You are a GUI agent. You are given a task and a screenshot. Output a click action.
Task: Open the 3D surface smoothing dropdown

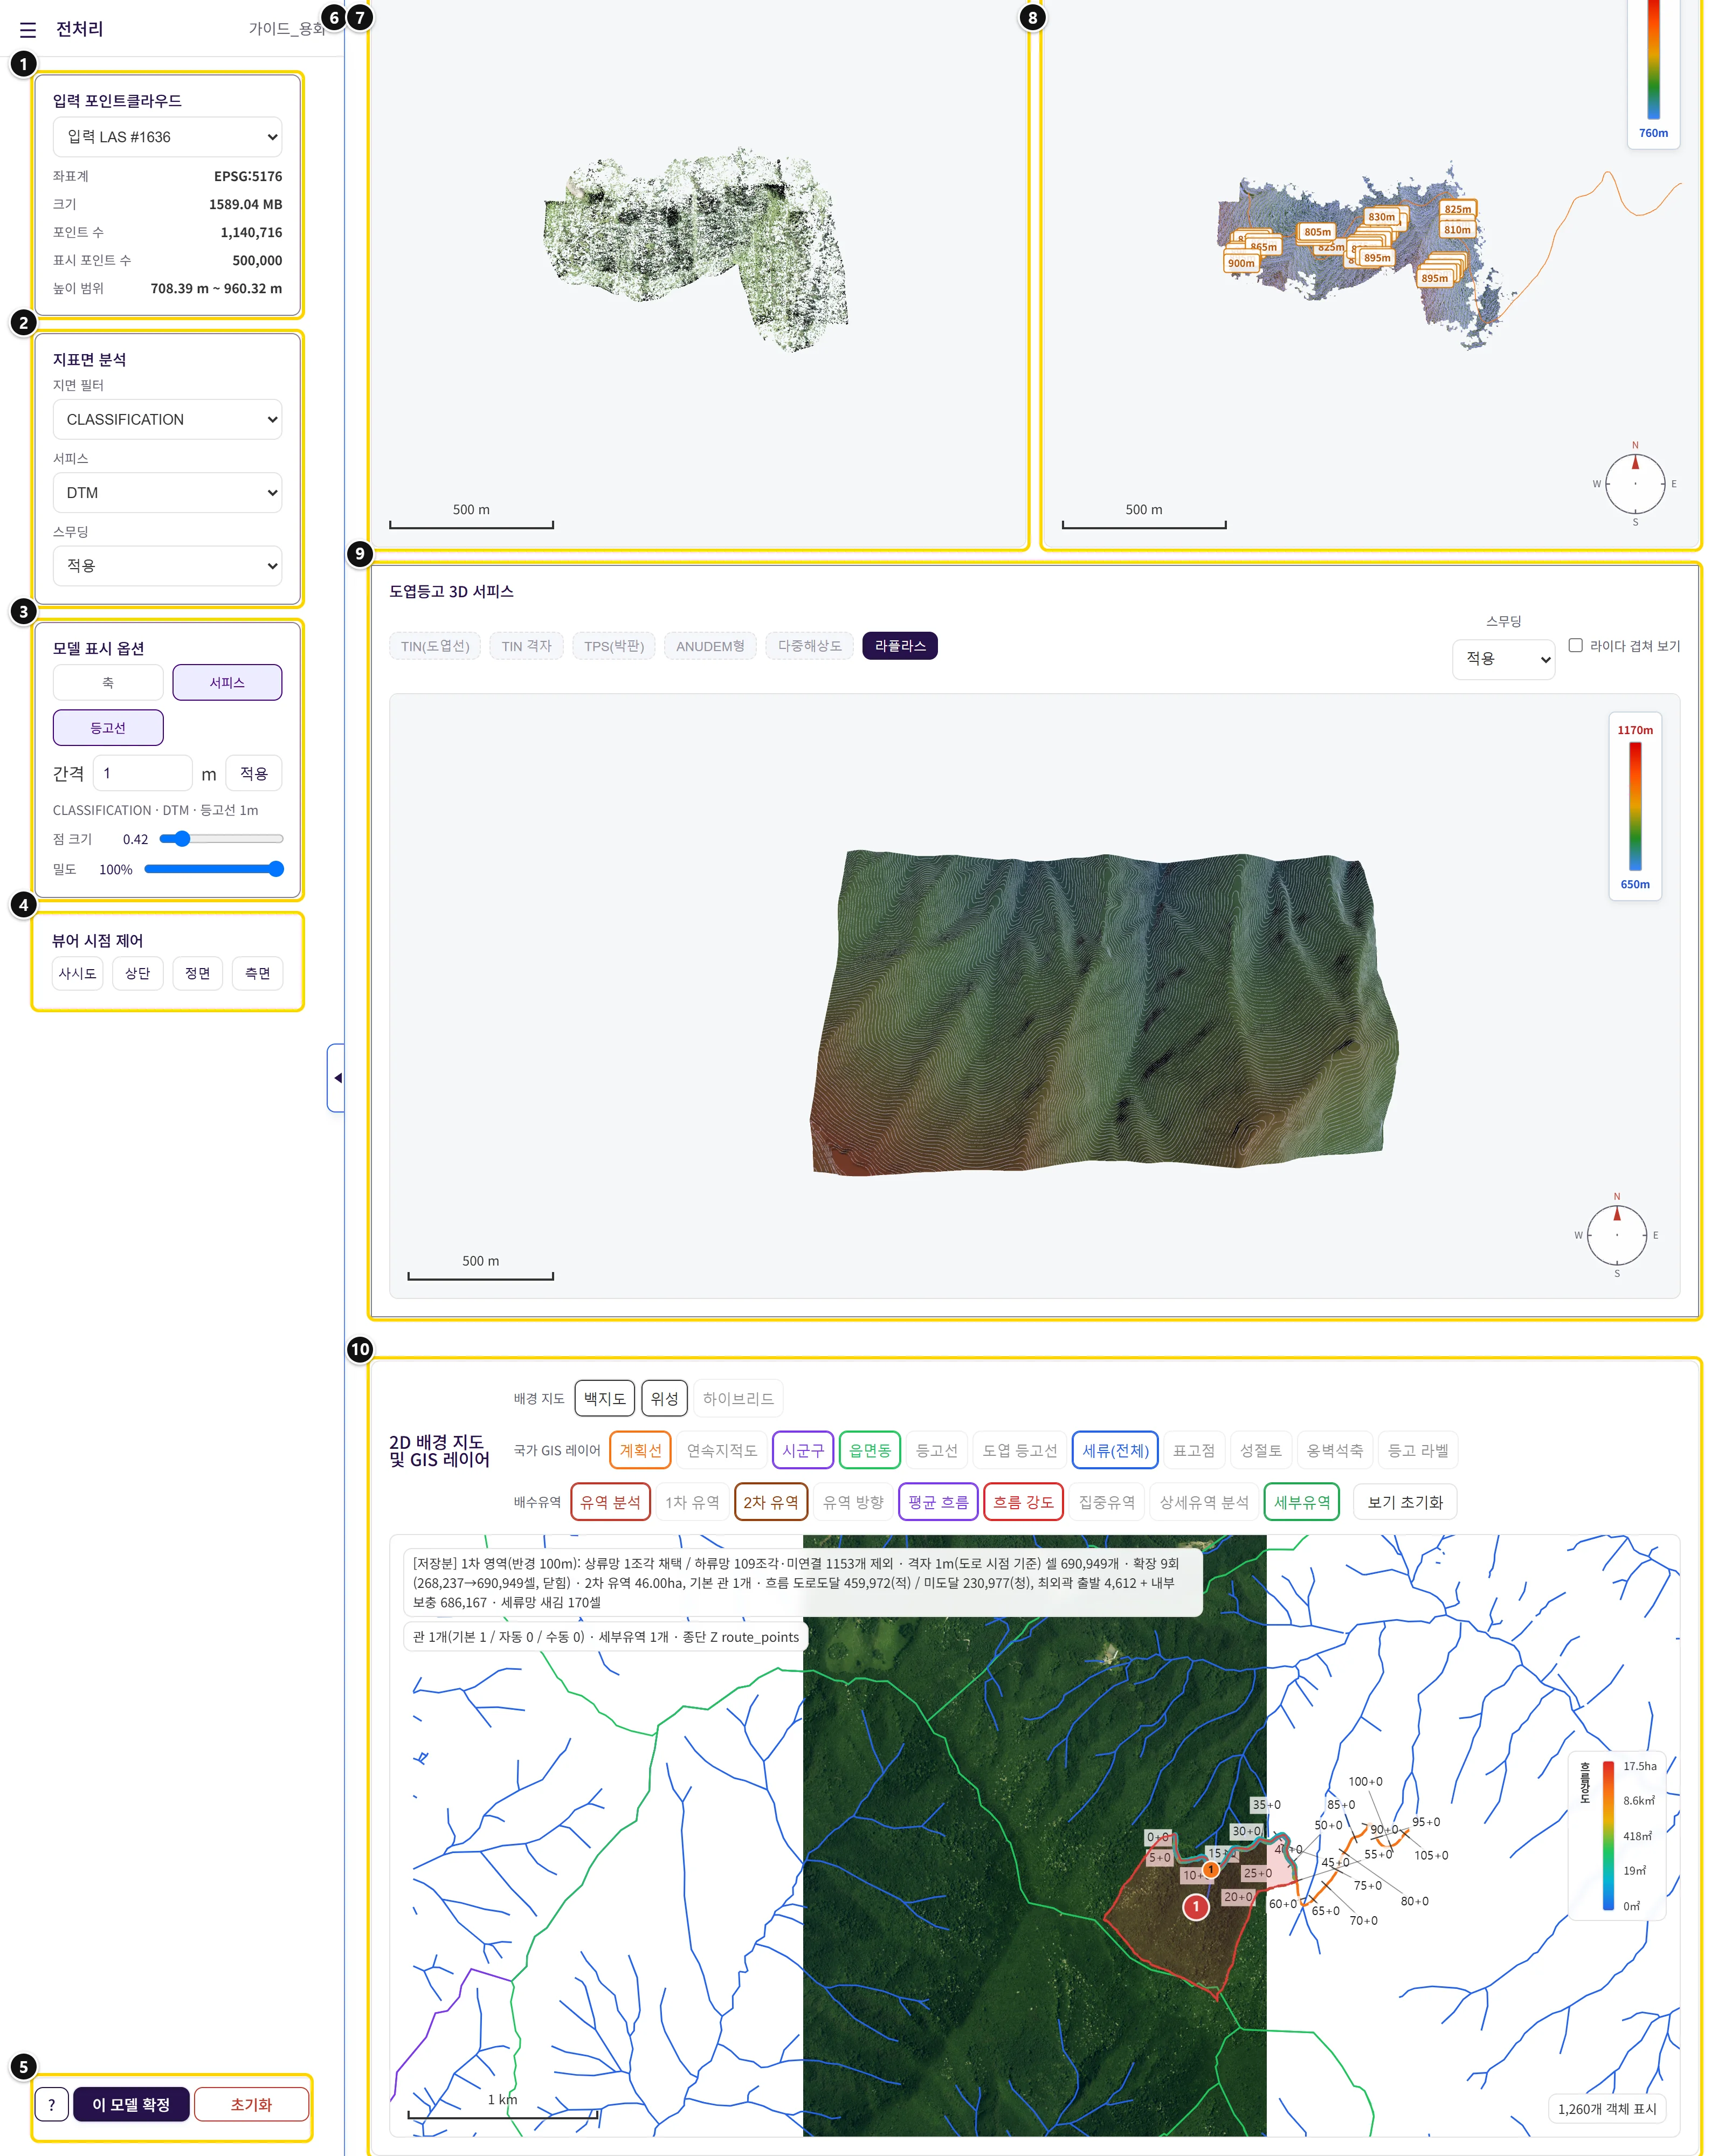[x=1503, y=658]
